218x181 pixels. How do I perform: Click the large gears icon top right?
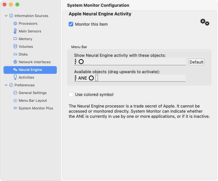(x=205, y=22)
